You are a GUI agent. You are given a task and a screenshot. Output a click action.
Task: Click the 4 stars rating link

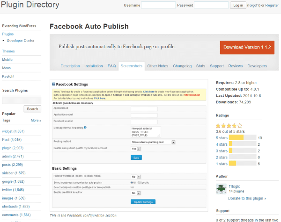coord(222,144)
